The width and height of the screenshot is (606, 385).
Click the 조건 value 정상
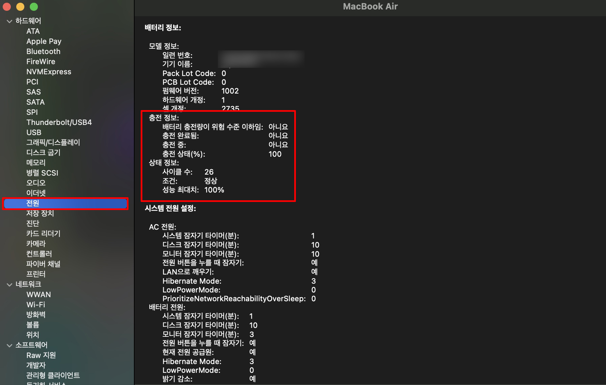coord(211,181)
